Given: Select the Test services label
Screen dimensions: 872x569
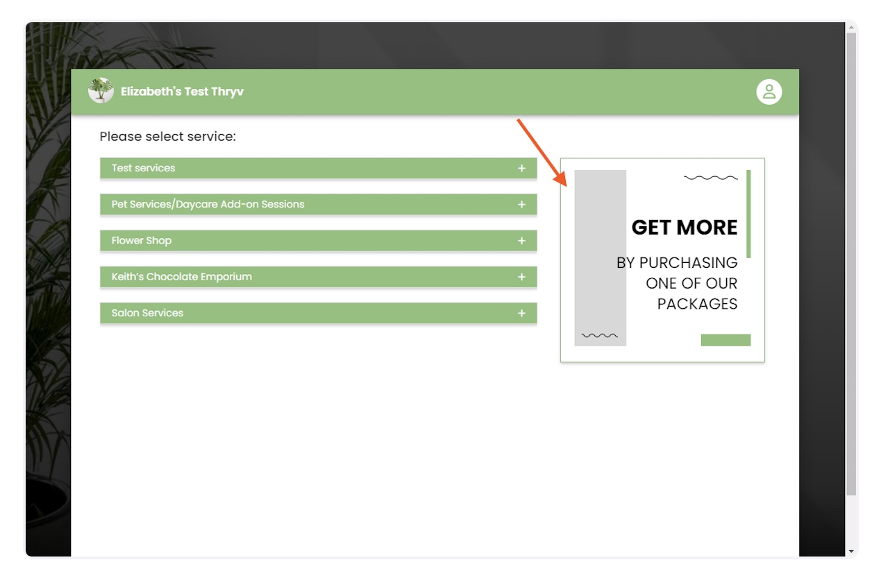Looking at the screenshot, I should pyautogui.click(x=144, y=168).
